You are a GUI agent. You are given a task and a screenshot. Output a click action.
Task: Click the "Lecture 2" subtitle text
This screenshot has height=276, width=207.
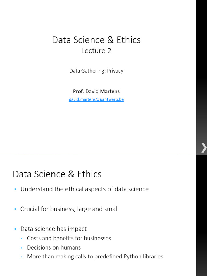coord(96,51)
